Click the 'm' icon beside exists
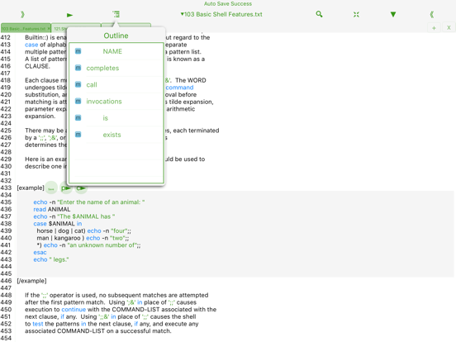Image resolution: width=456 pixels, height=342 pixels. pos(78,134)
